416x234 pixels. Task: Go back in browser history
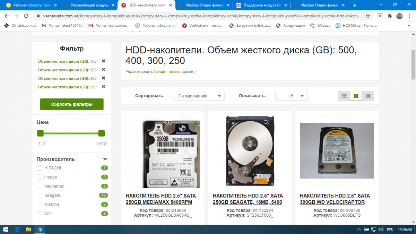coord(7,16)
